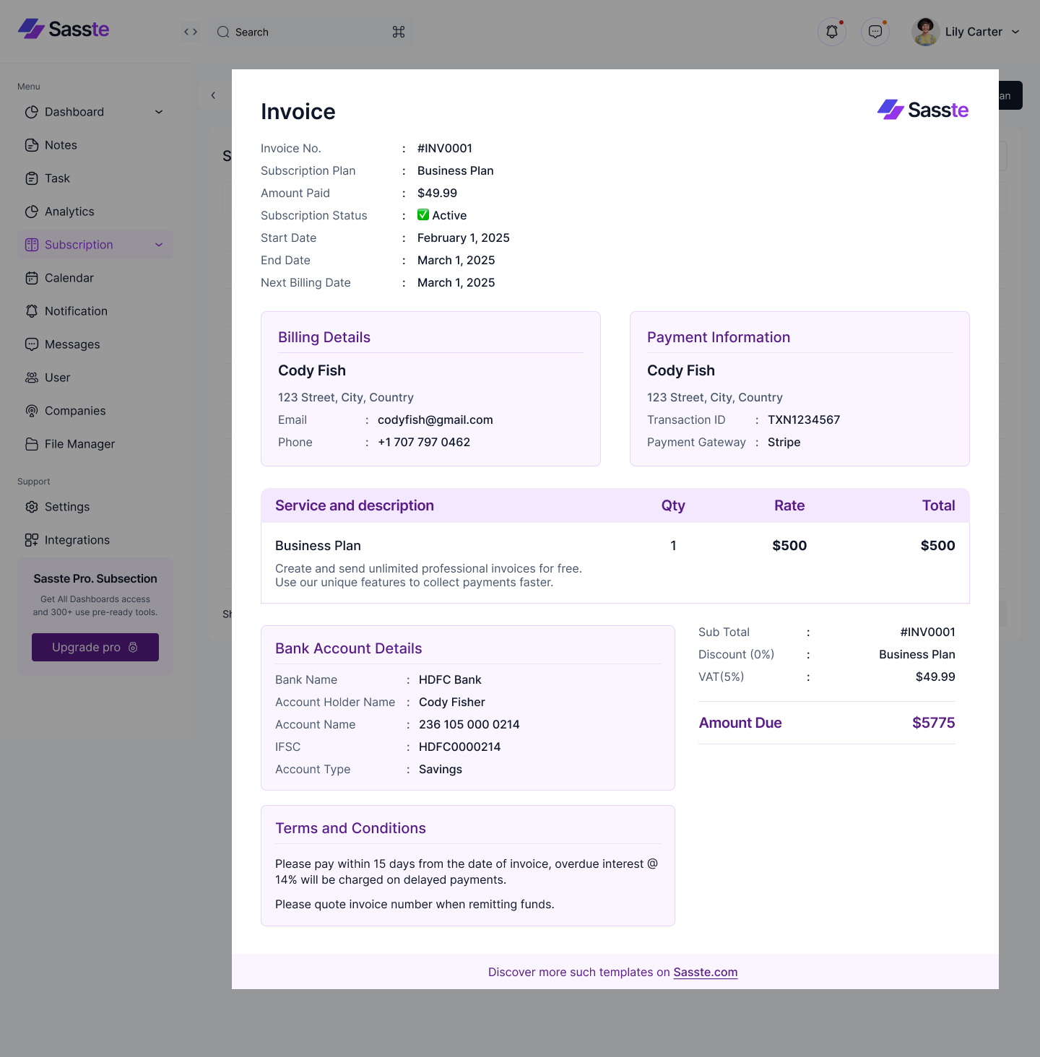The image size is (1040, 1057).
Task: Click the Active subscription status checkmark
Action: pyautogui.click(x=422, y=214)
